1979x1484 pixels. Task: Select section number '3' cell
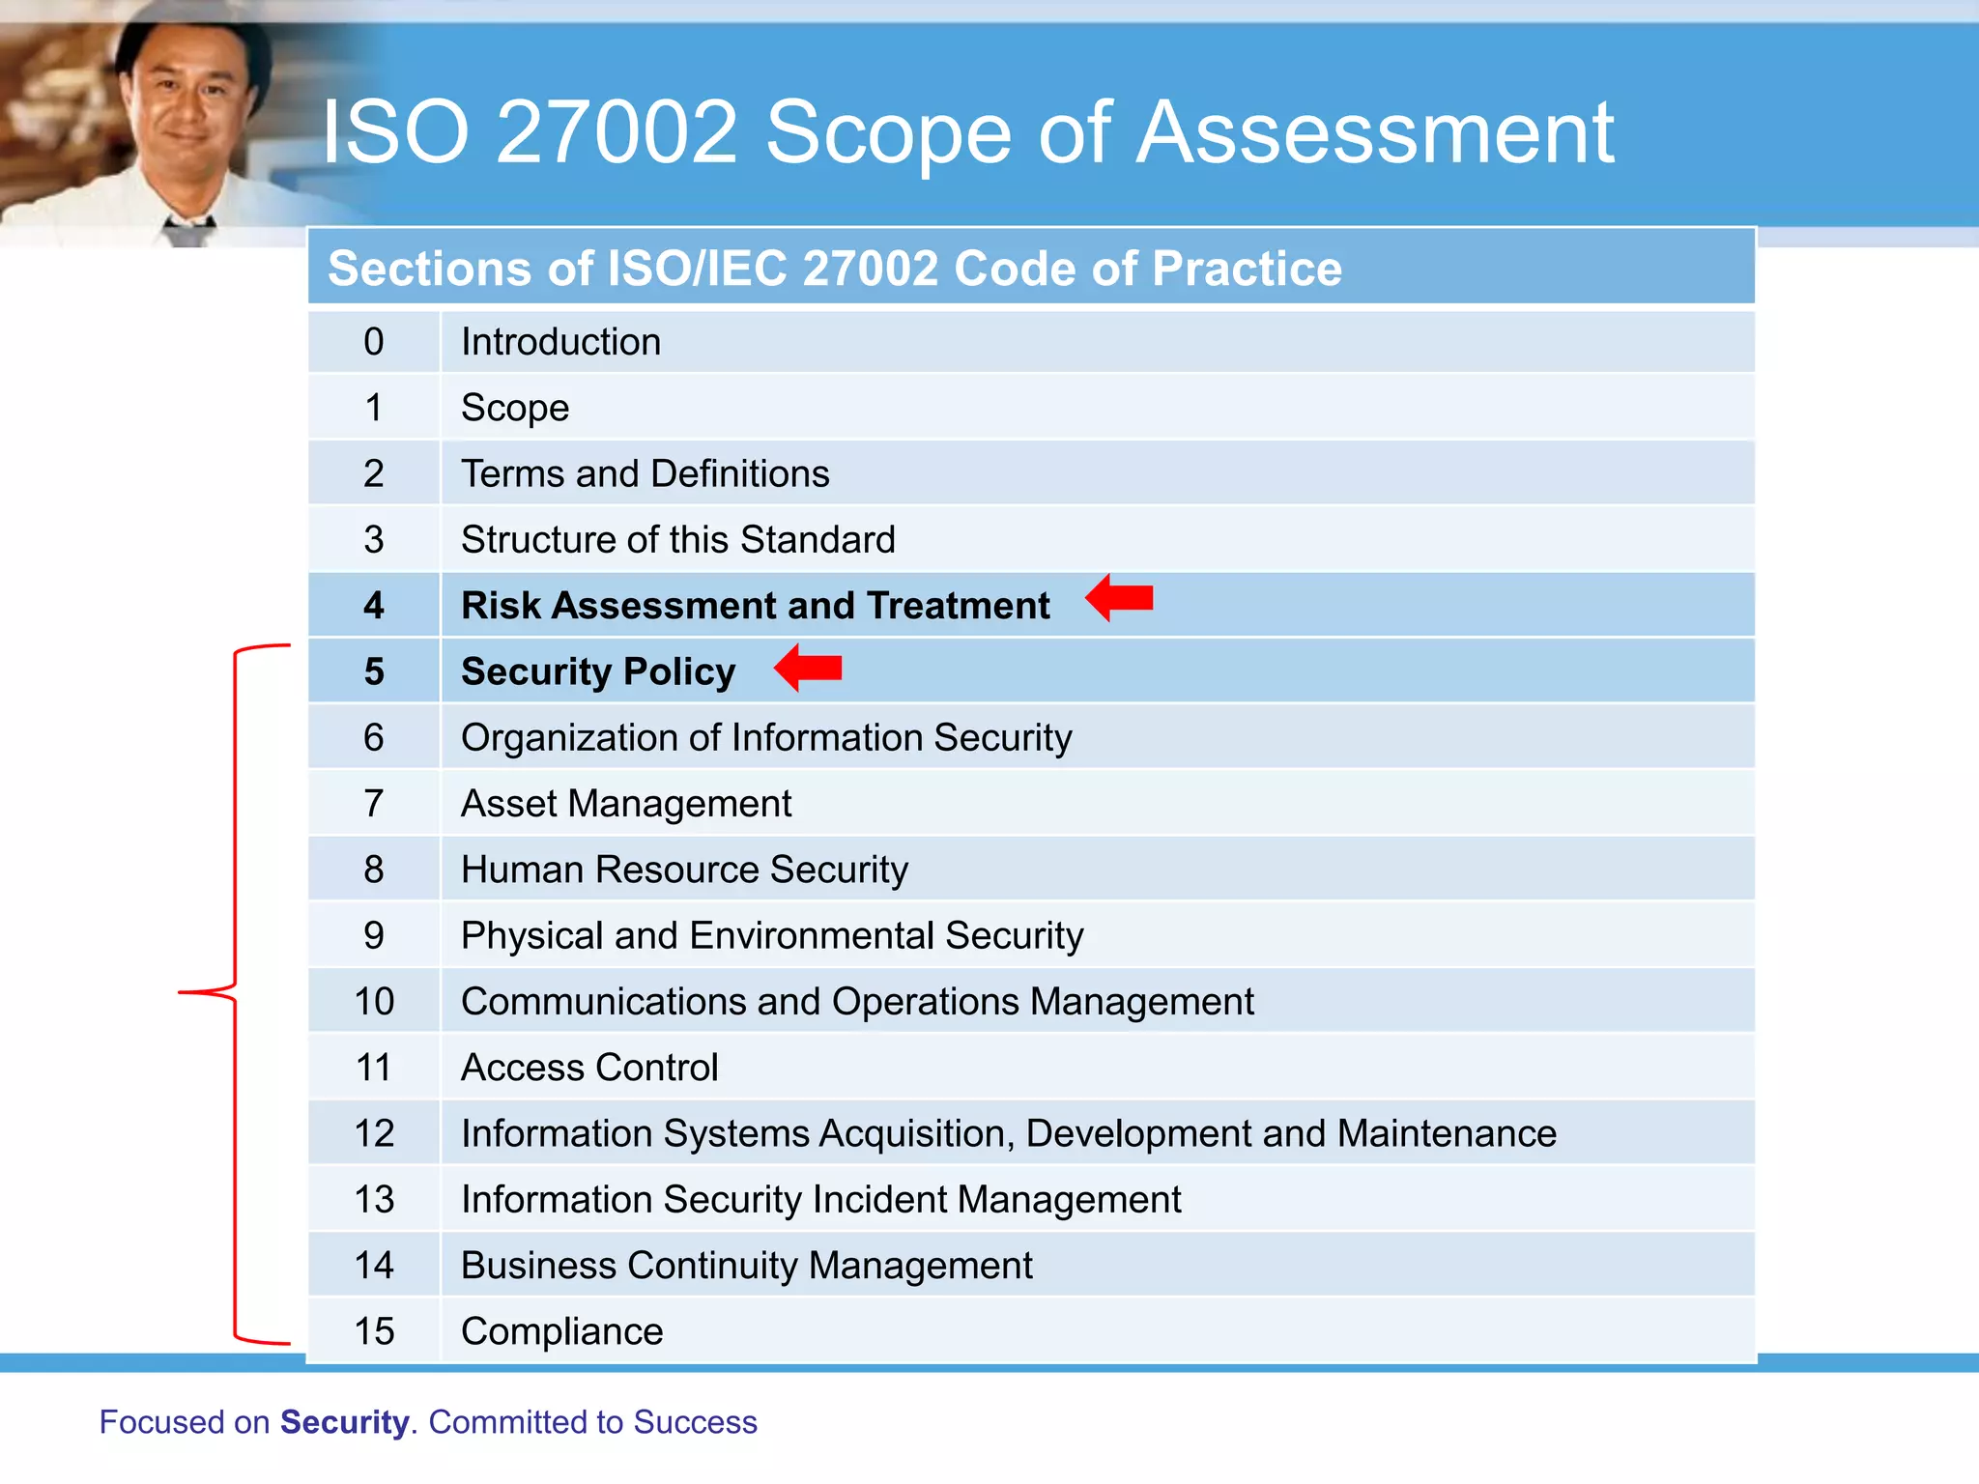(374, 539)
